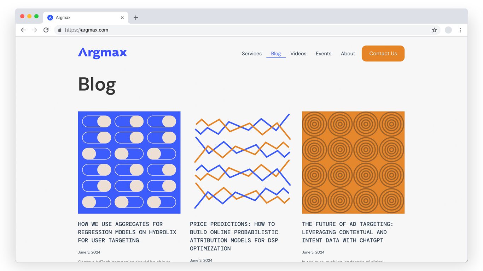483x271 pixels.
Task: Click the large Blog page heading
Action: coord(97,85)
